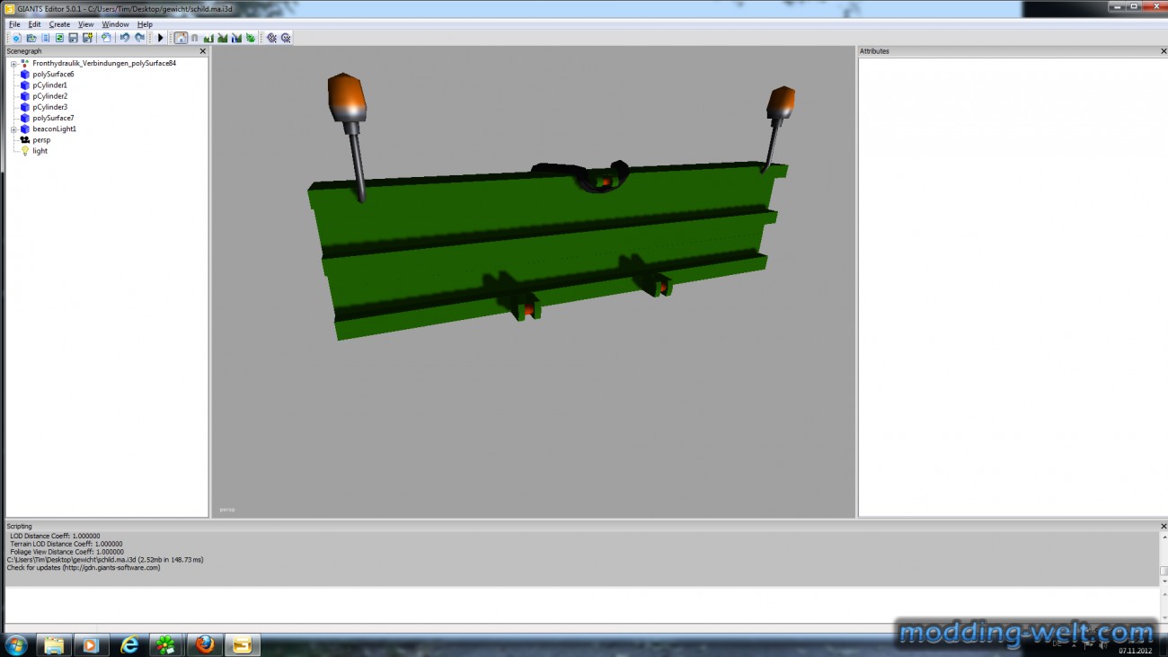Select pCylinder1 in the scenegraph

49,85
